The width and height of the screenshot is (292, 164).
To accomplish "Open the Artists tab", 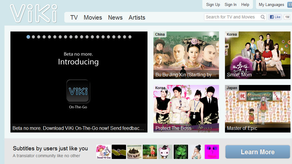I will (x=137, y=18).
